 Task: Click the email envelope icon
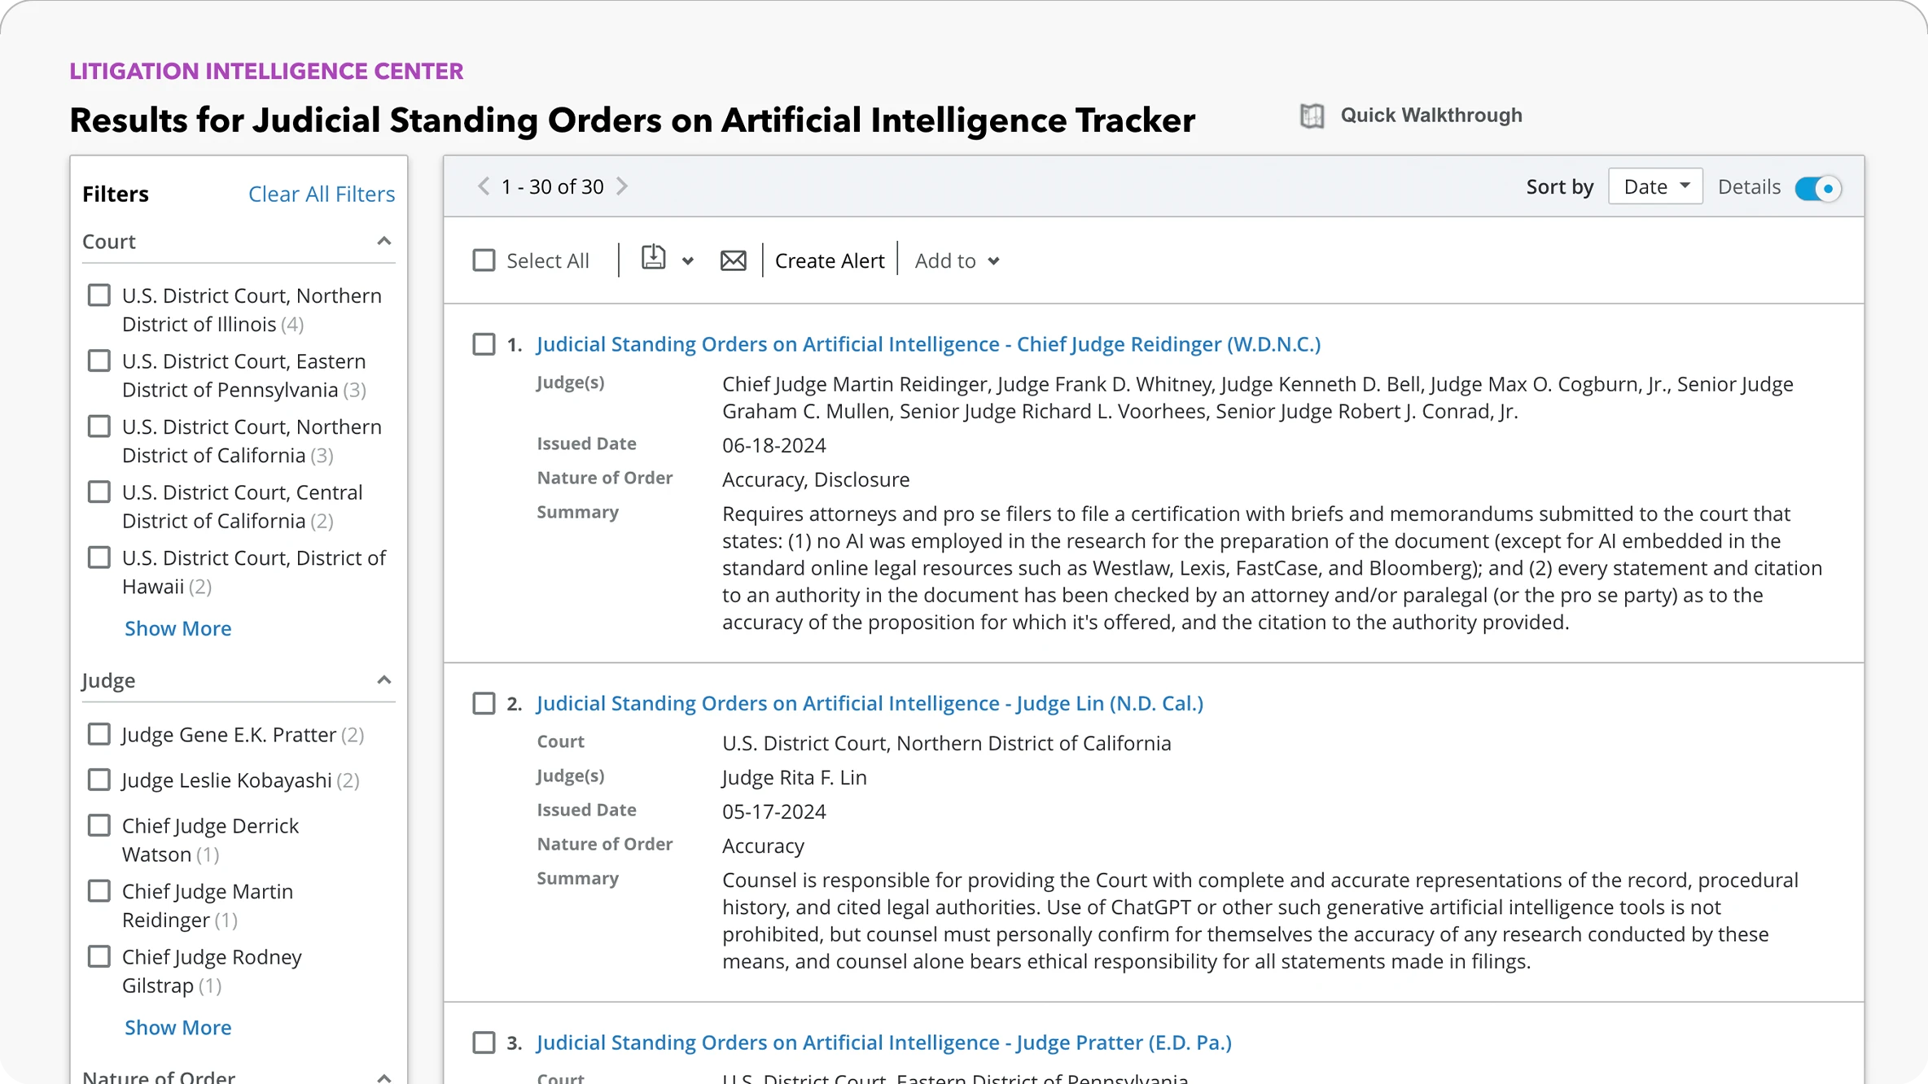(733, 260)
